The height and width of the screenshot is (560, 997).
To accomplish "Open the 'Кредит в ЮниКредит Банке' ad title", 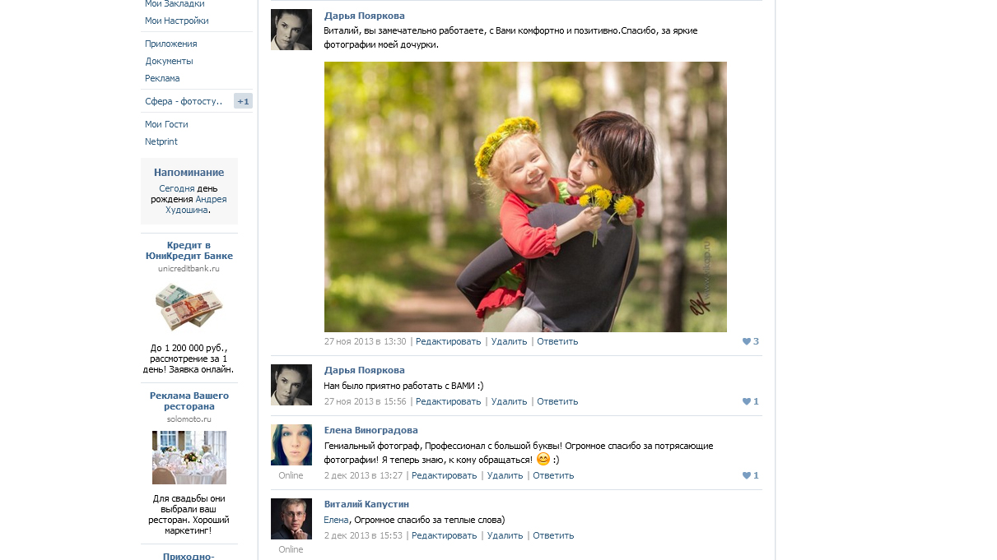I will click(x=189, y=250).
